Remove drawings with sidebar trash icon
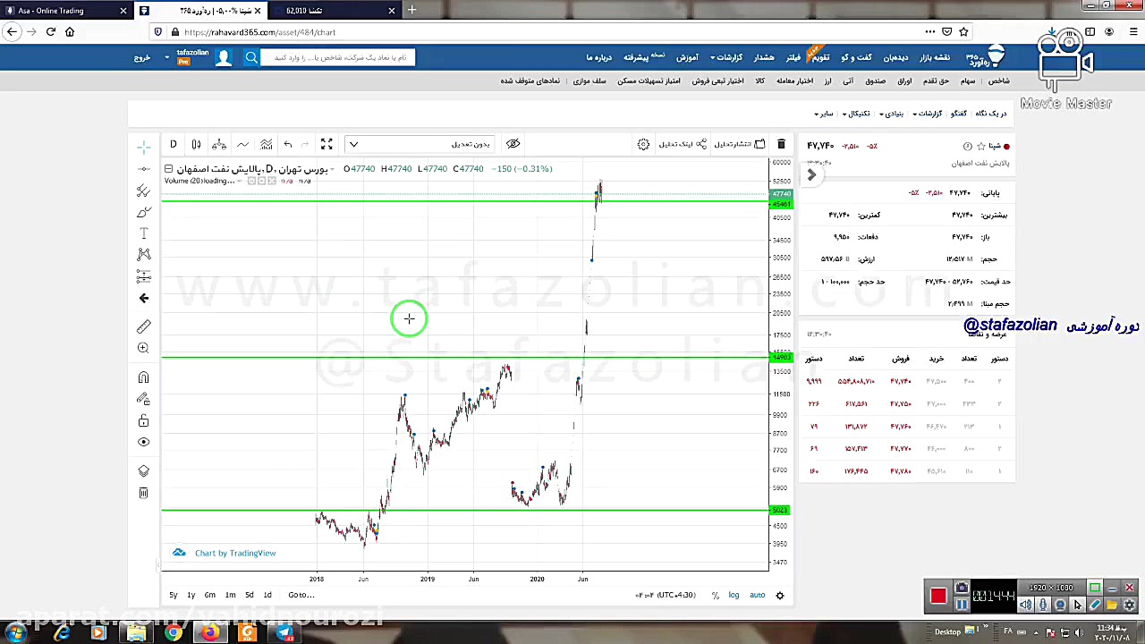The image size is (1145, 644). click(x=144, y=493)
